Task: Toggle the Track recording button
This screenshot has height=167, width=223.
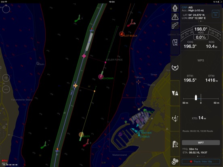Action: 201,162
